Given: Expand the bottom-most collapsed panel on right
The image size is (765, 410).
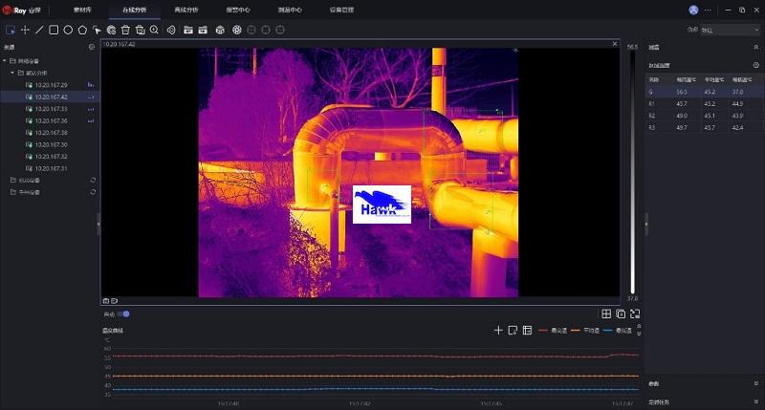Looking at the screenshot, I should 756,402.
